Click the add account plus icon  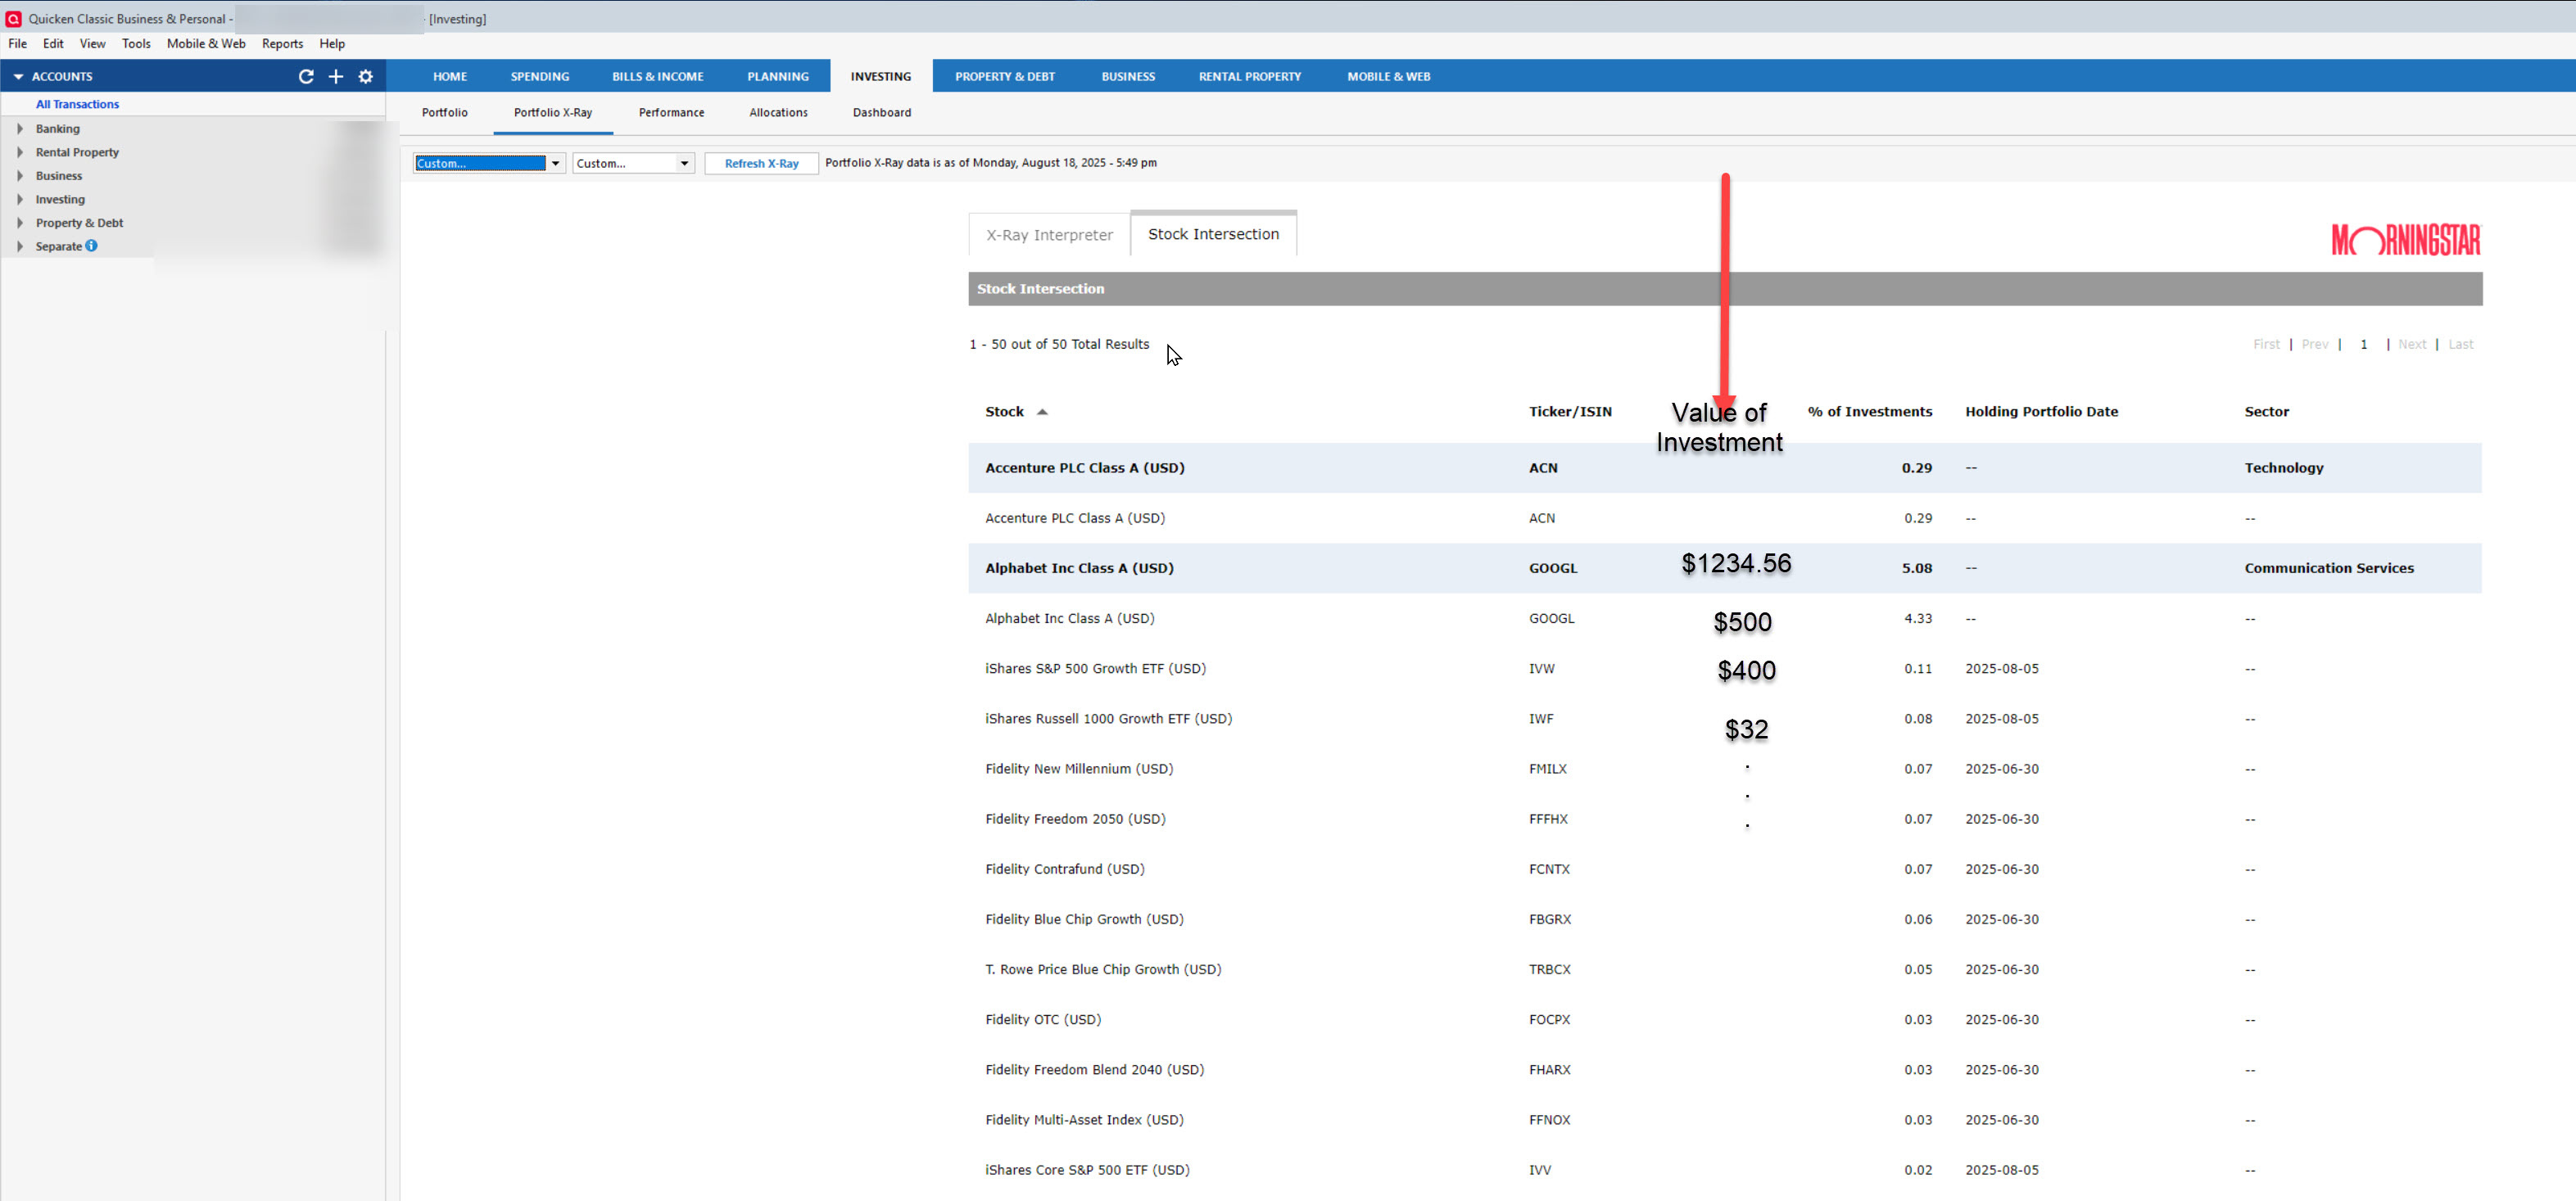[x=336, y=76]
